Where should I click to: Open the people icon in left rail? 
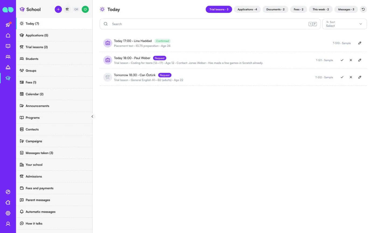pyautogui.click(x=8, y=57)
